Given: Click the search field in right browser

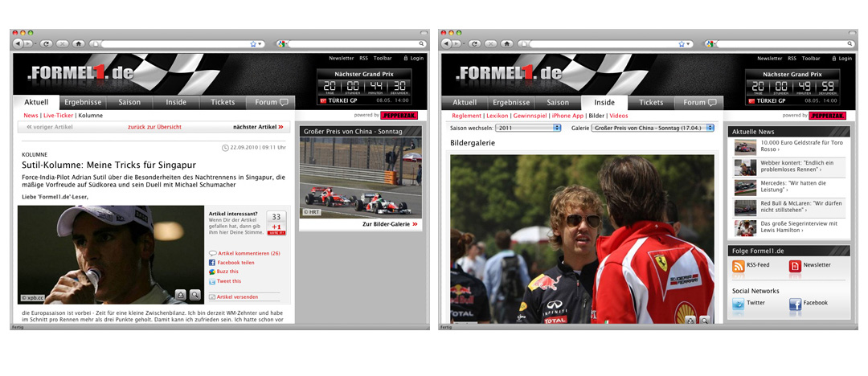Looking at the screenshot, I should (784, 43).
